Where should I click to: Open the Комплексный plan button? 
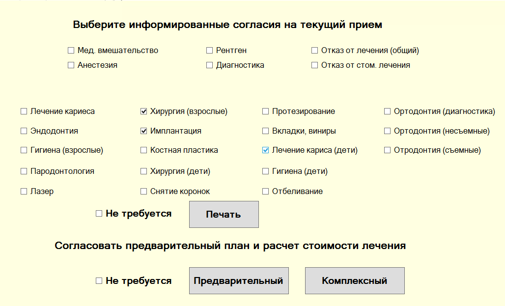pyautogui.click(x=354, y=281)
